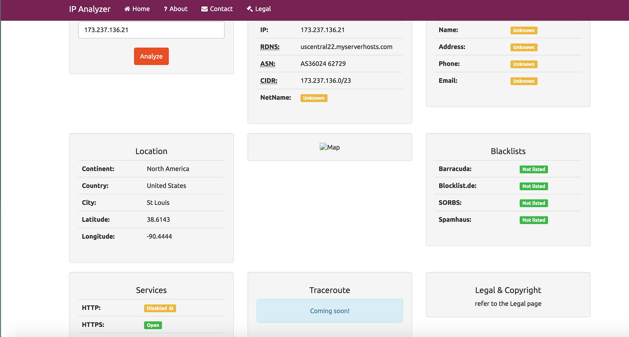This screenshot has width=629, height=337.
Task: Open the Legal page from navbar
Action: tap(259, 9)
